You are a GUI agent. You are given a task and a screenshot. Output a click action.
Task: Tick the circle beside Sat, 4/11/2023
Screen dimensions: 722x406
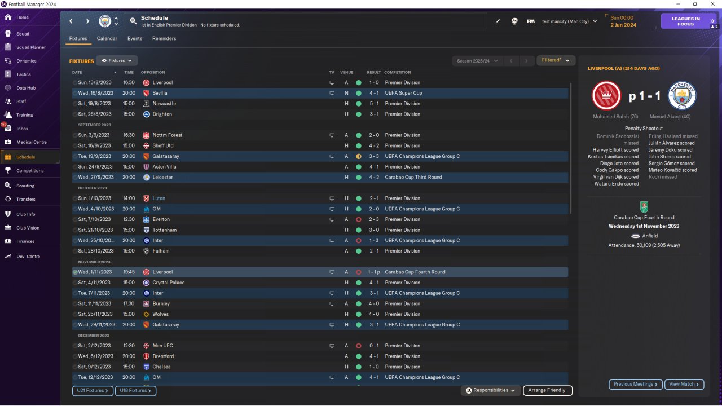tap(75, 283)
